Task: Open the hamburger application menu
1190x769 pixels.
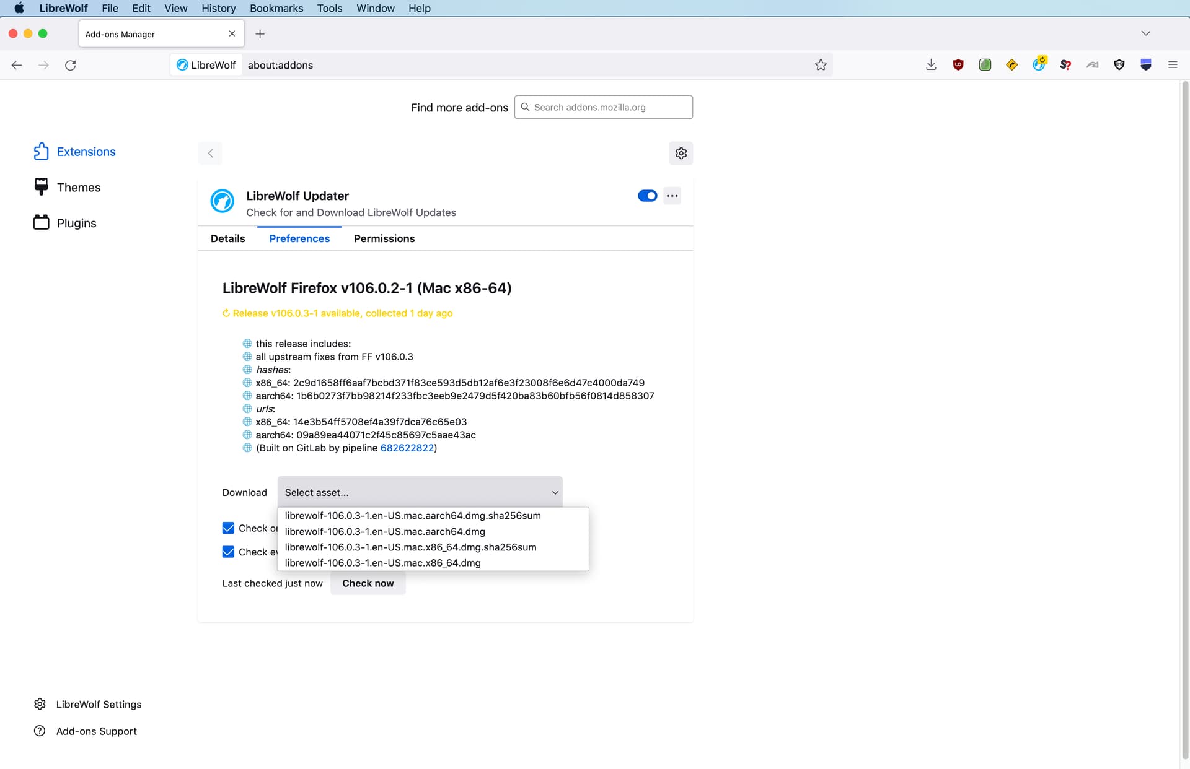Action: tap(1173, 65)
